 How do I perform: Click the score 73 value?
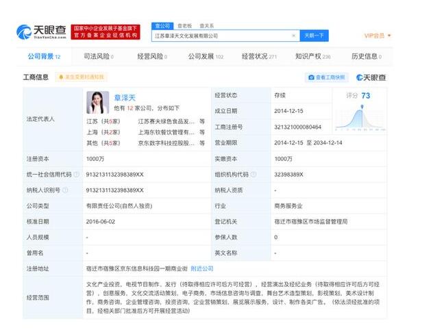click(366, 96)
